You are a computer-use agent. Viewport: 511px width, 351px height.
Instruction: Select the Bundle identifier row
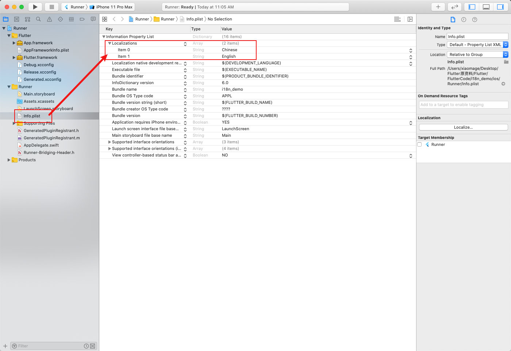258,76
